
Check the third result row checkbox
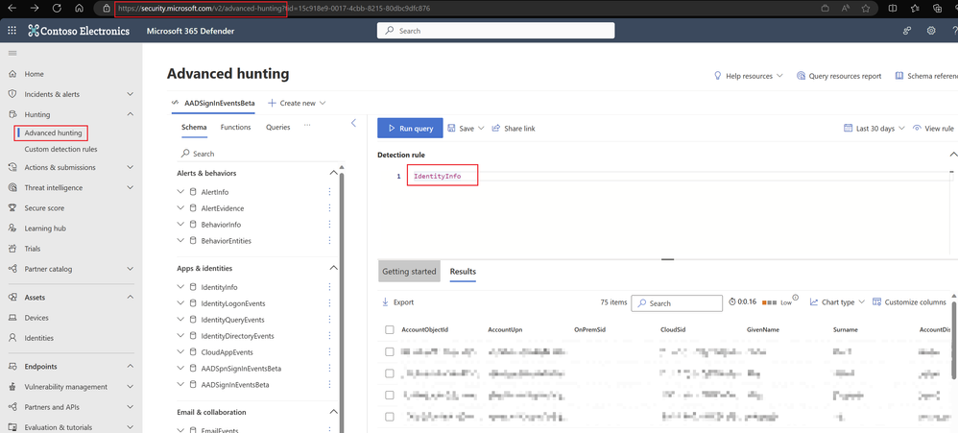pos(389,396)
